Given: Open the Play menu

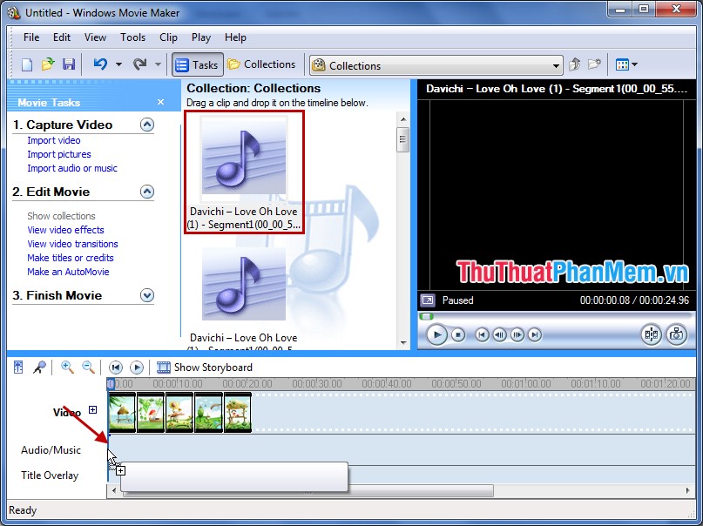Looking at the screenshot, I should point(200,37).
